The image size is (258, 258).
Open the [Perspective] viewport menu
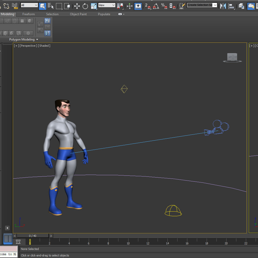click(x=28, y=46)
